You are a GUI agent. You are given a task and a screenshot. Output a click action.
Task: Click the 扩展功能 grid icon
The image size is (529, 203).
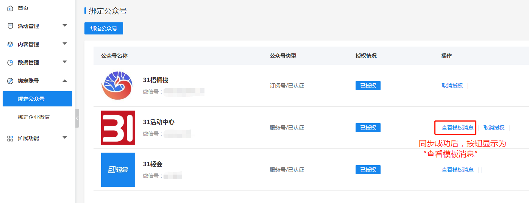pos(10,138)
